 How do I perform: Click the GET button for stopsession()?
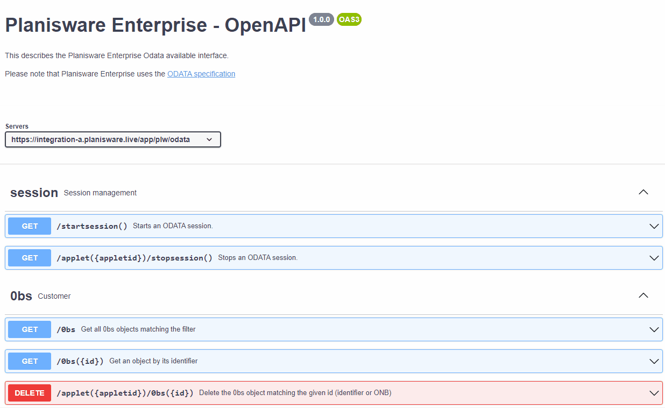click(30, 258)
